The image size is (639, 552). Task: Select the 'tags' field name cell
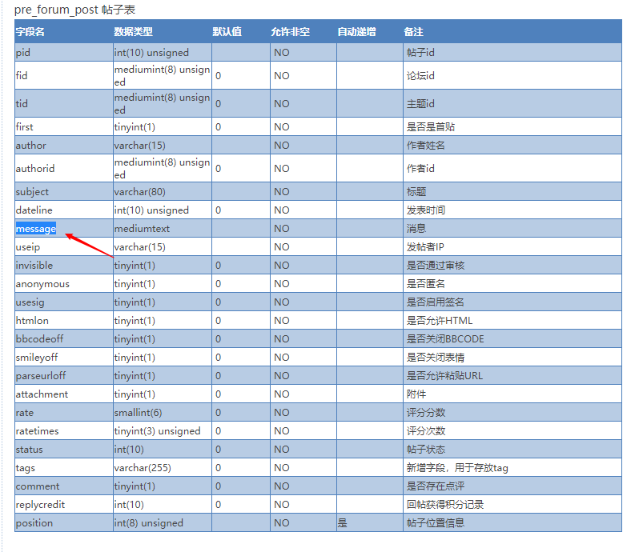click(x=64, y=467)
